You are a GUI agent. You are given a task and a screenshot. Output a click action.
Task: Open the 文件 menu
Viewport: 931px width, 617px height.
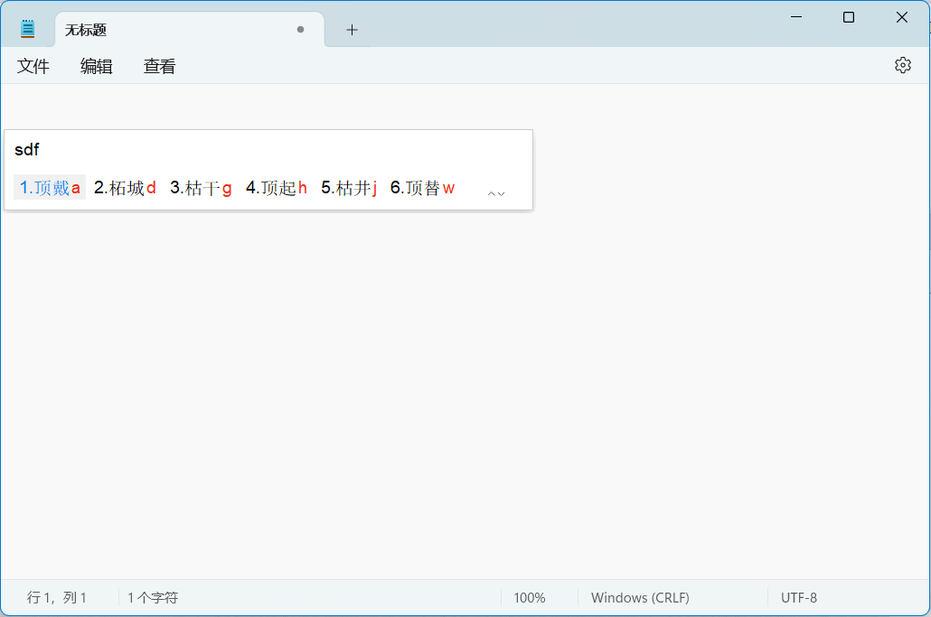point(33,66)
